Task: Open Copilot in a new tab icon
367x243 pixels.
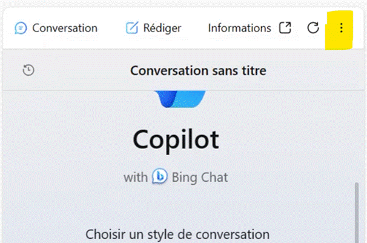Action: tap(285, 28)
